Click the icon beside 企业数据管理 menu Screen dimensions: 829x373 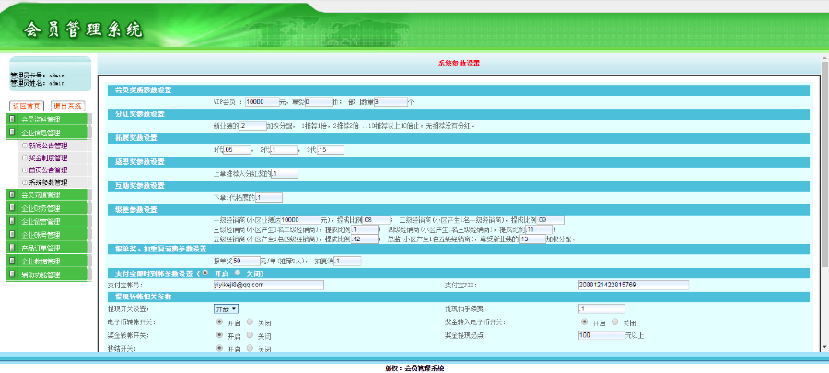(x=12, y=262)
